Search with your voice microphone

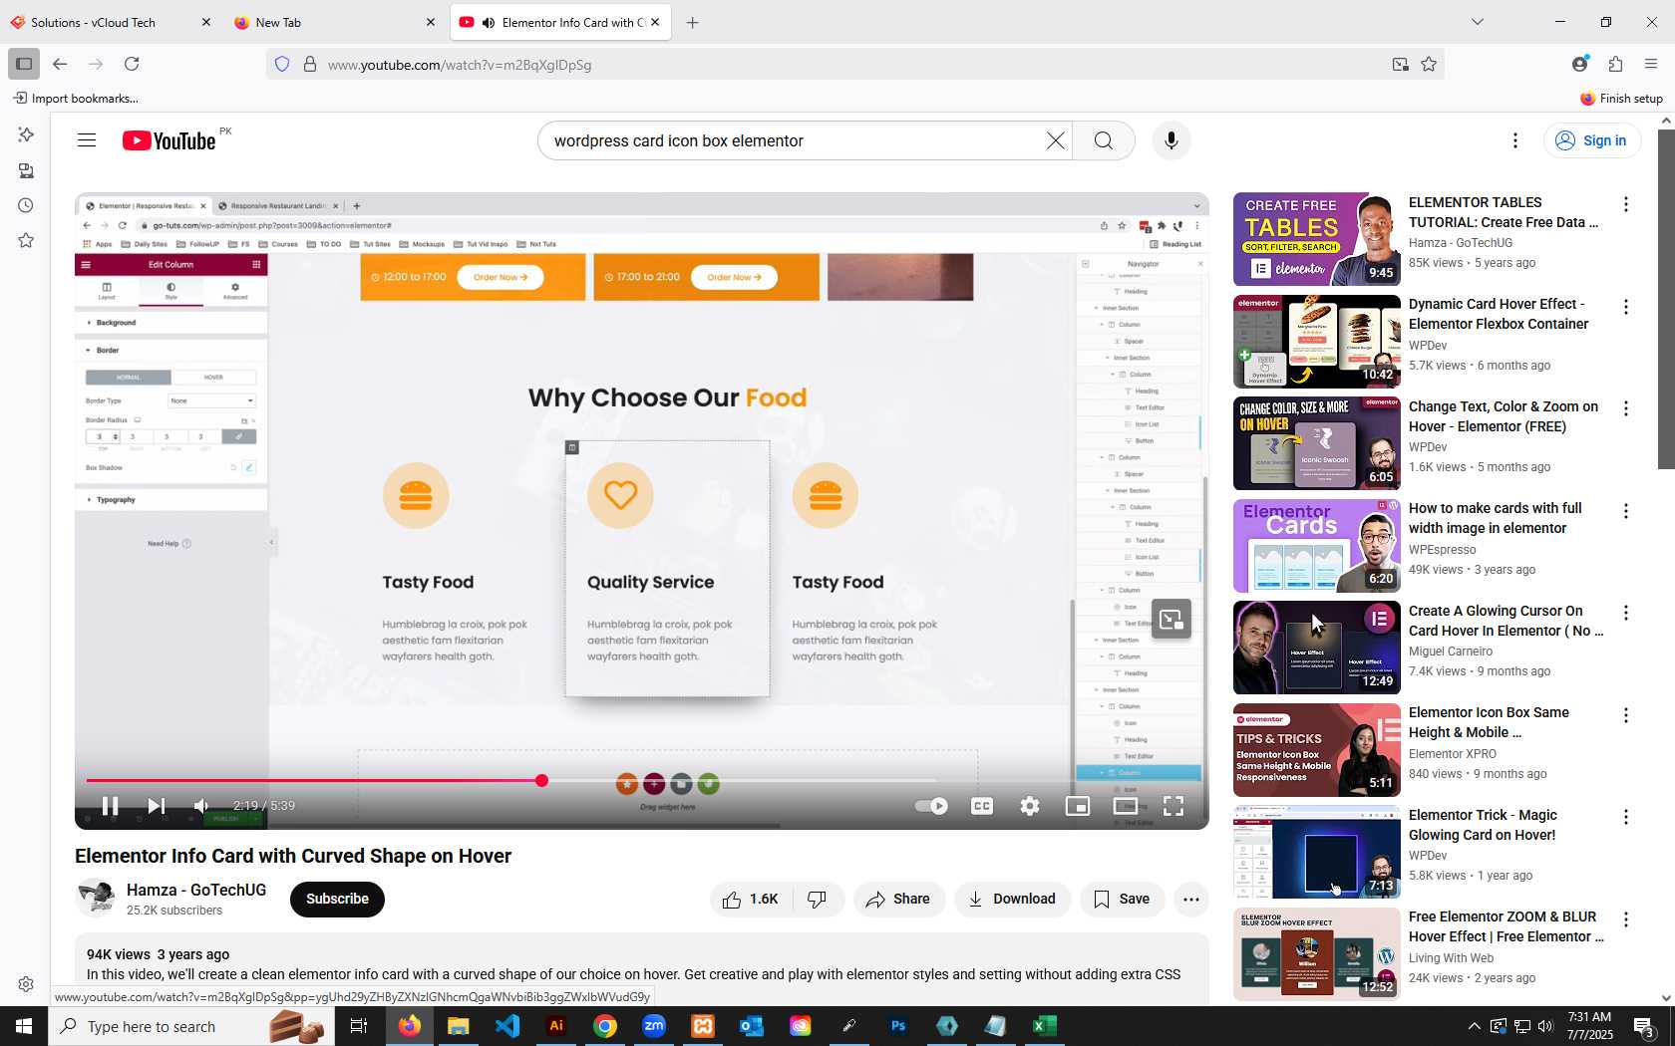coord(1172,140)
